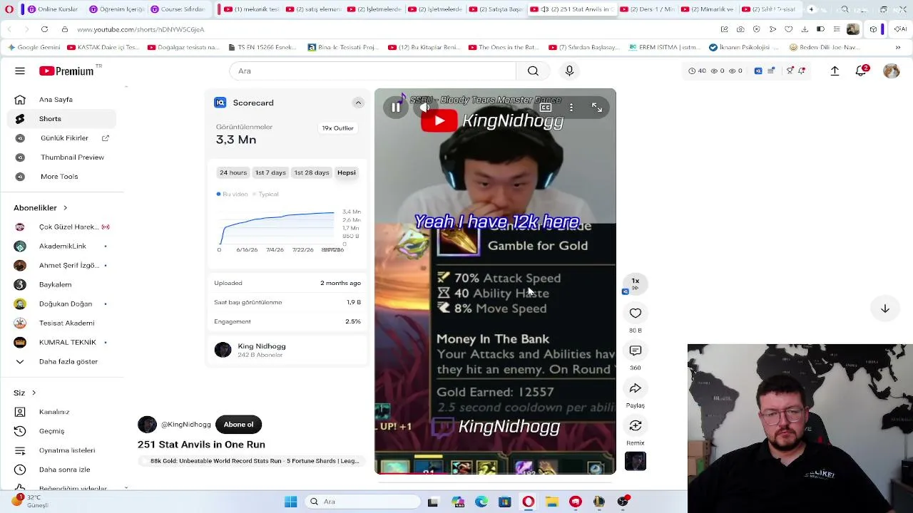Viewport: 913px width, 513px height.
Task: Open the Shorts three-dot more options
Action: pos(571,108)
